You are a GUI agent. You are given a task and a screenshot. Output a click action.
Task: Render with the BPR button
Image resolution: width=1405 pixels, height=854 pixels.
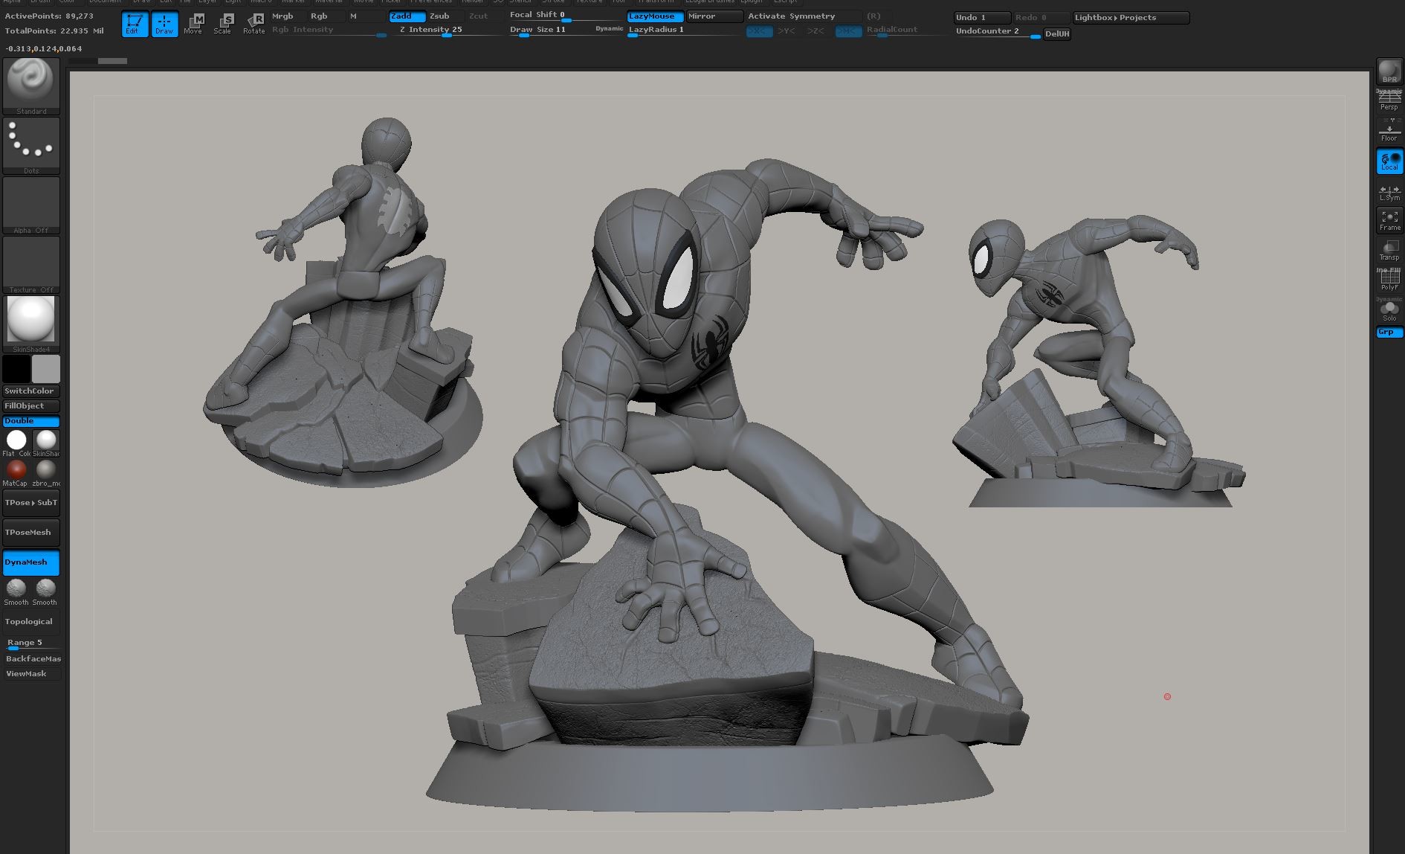1389,72
